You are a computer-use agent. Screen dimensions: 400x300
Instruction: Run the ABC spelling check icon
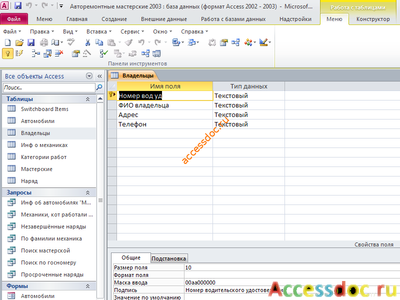(71, 42)
